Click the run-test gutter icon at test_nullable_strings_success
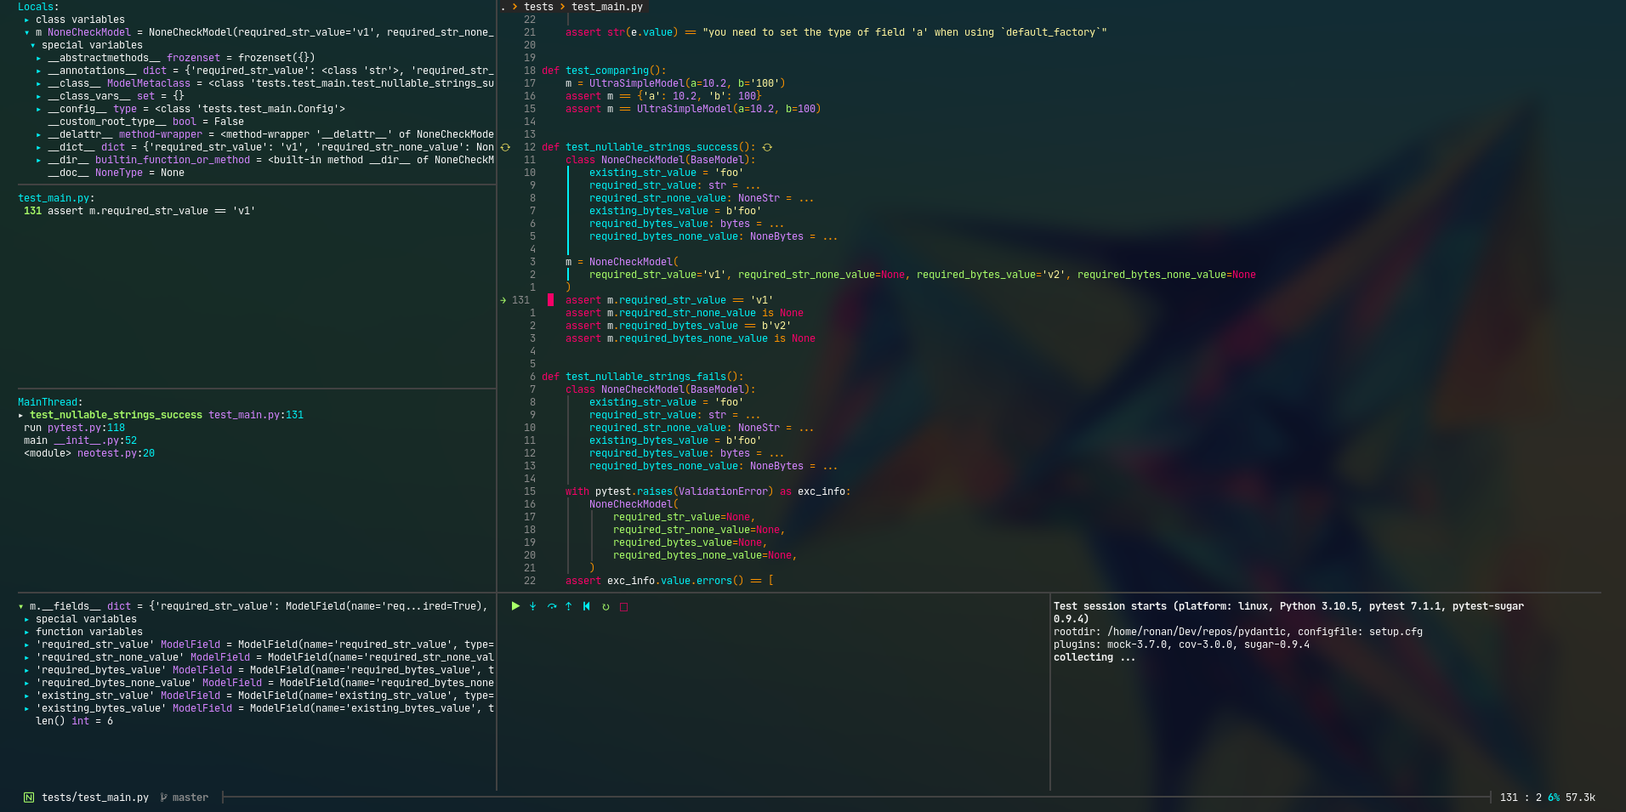The width and height of the screenshot is (1626, 812). [504, 147]
